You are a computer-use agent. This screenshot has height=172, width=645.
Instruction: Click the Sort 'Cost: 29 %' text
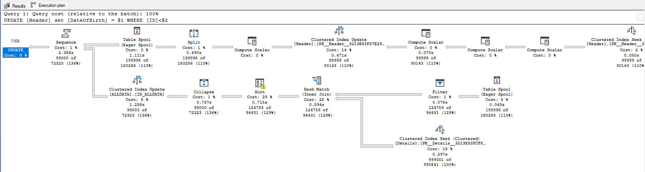click(x=260, y=97)
